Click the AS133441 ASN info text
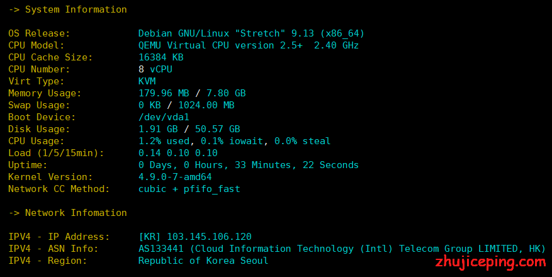Viewport: 552px width, 277px height. 161,249
